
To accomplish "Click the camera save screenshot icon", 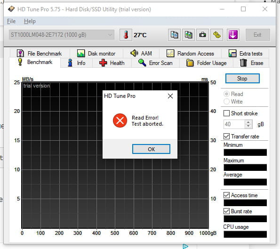I will click(x=202, y=35).
